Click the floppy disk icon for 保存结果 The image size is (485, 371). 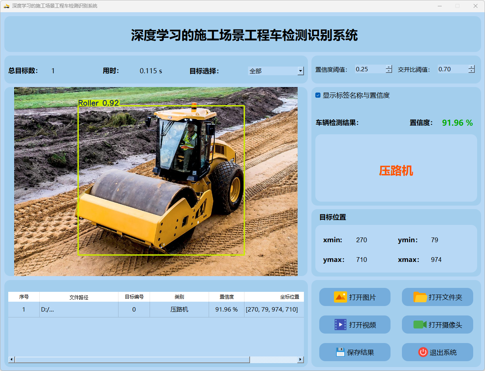[x=340, y=352]
